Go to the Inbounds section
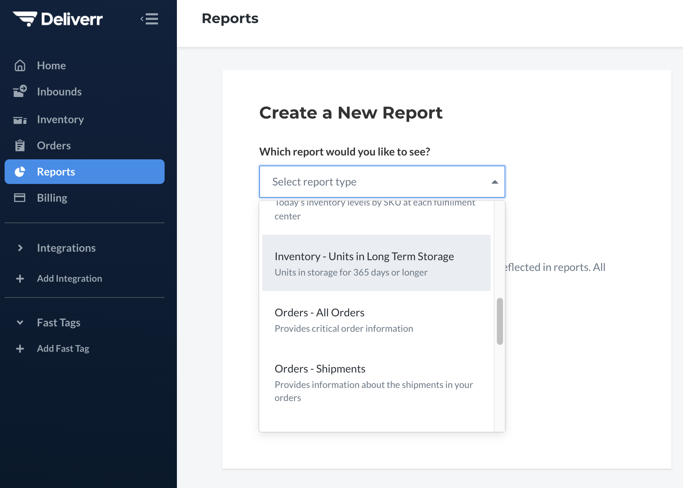This screenshot has height=488, width=683. click(x=85, y=92)
